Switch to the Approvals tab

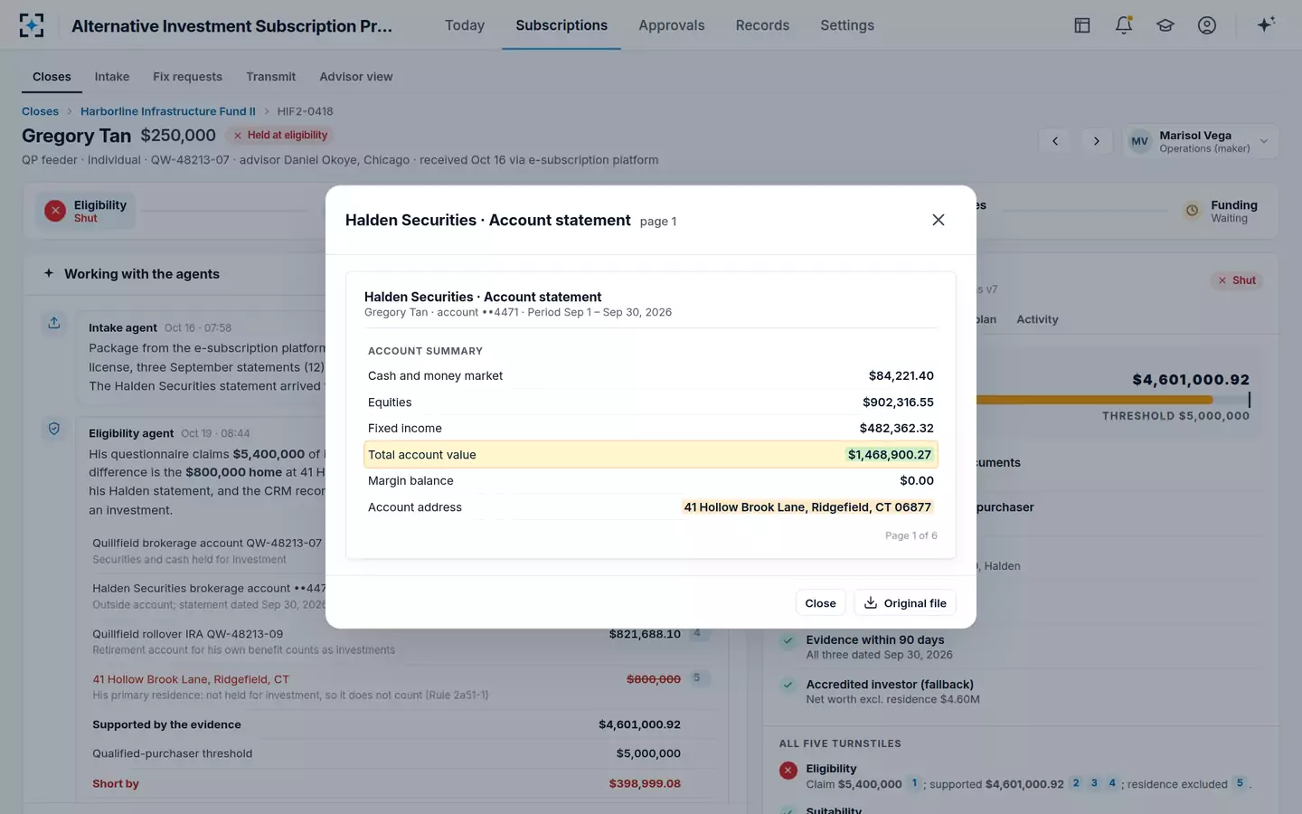(x=672, y=25)
